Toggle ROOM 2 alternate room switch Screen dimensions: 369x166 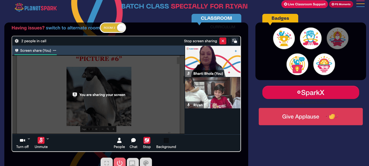pyautogui.click(x=113, y=28)
